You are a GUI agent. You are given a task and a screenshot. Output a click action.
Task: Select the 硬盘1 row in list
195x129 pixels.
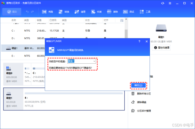[23, 48]
